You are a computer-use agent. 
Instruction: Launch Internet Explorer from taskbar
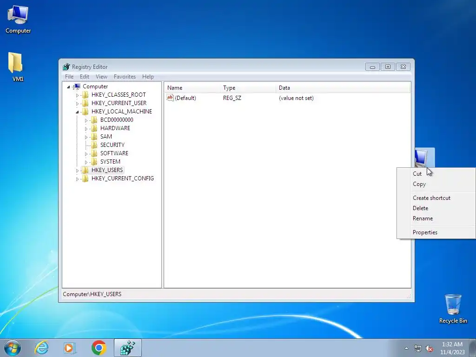[41, 348]
